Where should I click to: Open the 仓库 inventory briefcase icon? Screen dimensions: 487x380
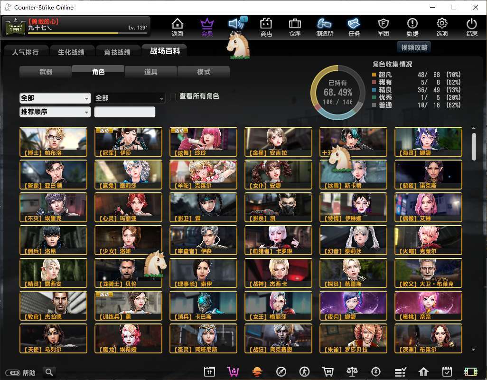(x=295, y=27)
